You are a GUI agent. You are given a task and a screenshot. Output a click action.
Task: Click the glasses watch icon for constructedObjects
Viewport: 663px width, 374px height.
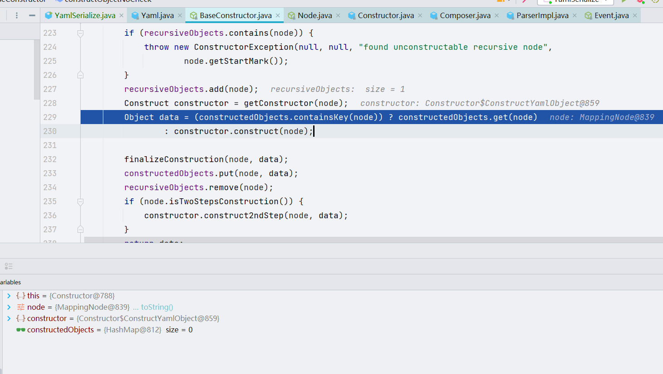coord(21,330)
